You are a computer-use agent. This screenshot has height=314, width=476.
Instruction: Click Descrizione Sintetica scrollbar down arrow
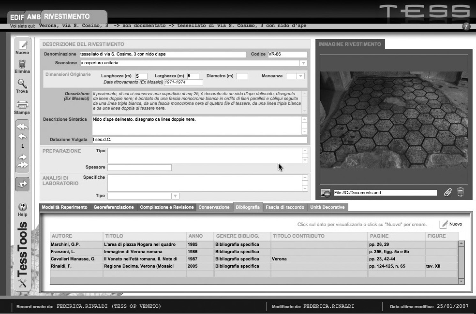click(x=304, y=132)
